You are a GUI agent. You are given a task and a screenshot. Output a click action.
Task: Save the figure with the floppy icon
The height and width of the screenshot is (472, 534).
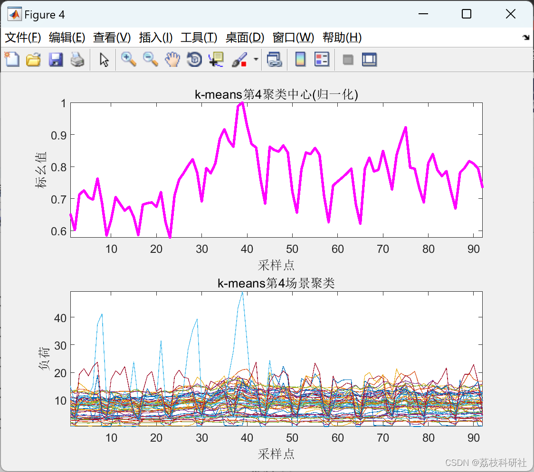tap(56, 59)
